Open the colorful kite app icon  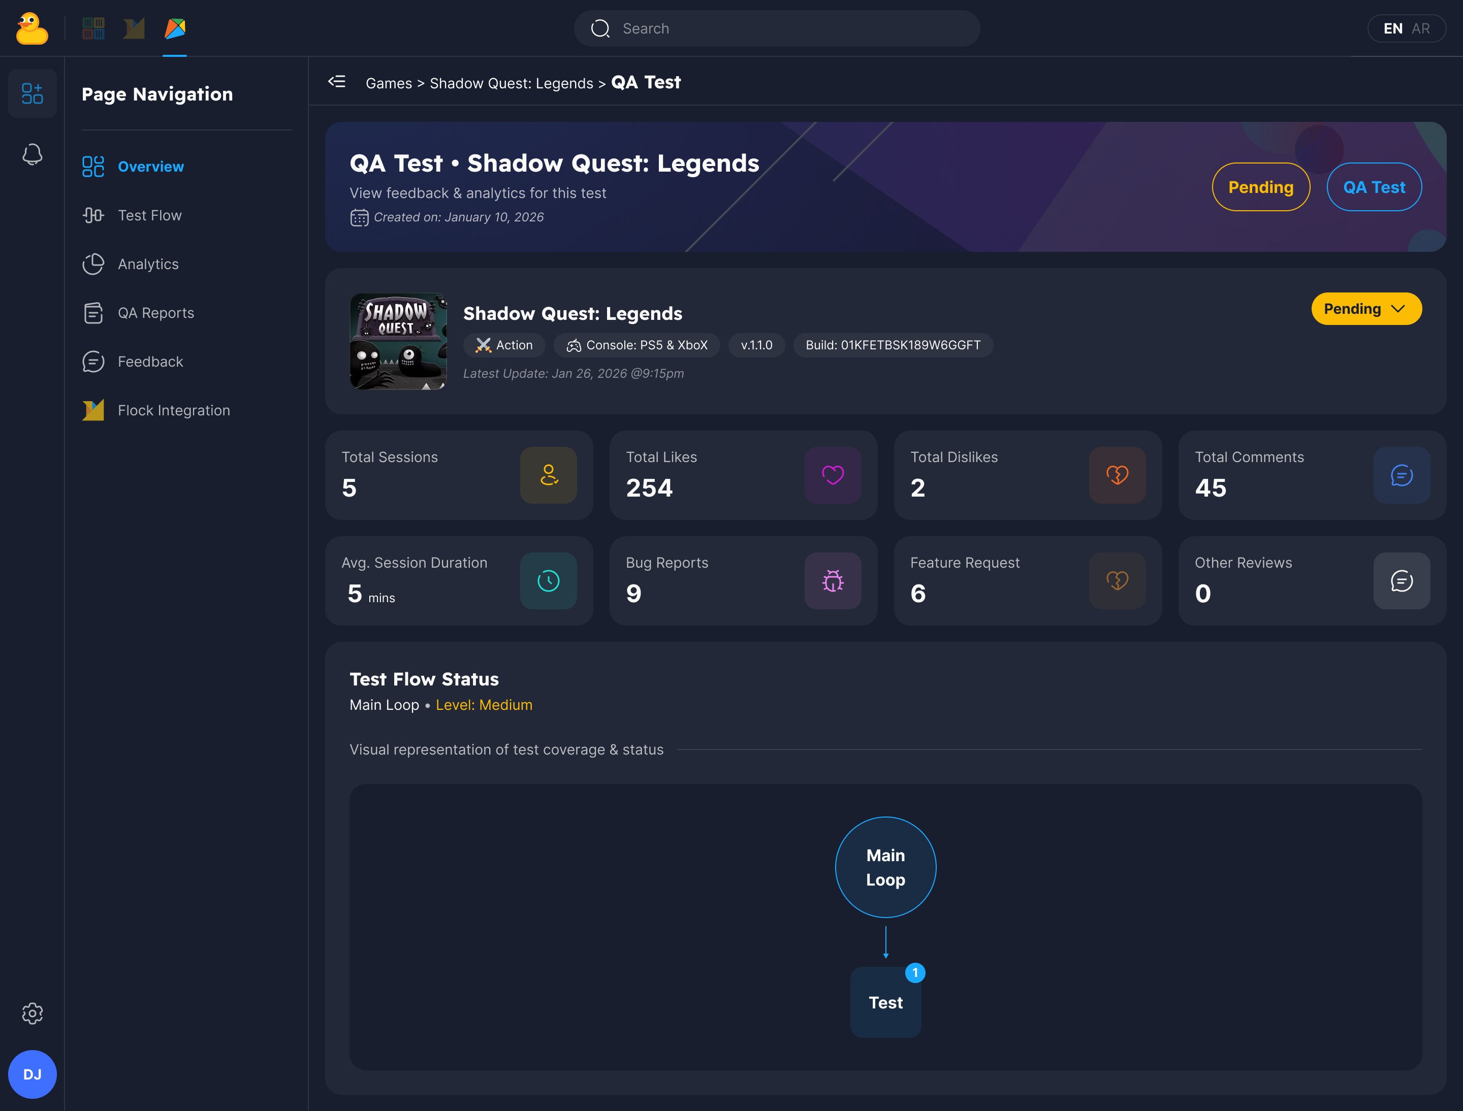point(175,28)
